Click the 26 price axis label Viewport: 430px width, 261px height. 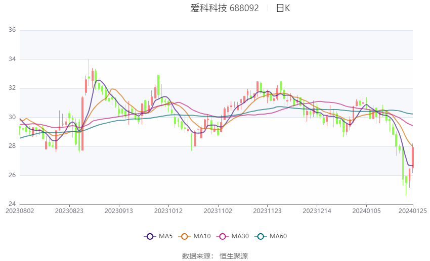[12, 175]
